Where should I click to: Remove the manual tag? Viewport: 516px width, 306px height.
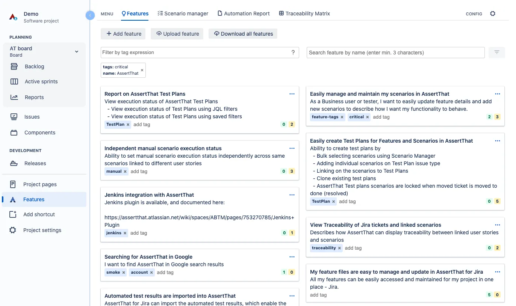pos(125,172)
